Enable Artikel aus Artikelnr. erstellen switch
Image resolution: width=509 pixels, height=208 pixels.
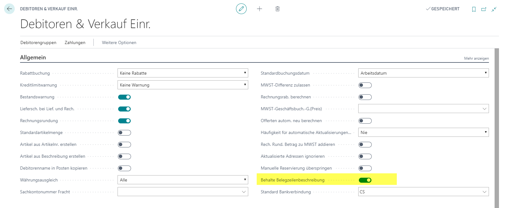124,145
